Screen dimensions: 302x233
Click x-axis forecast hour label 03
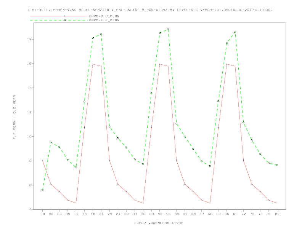(51, 214)
